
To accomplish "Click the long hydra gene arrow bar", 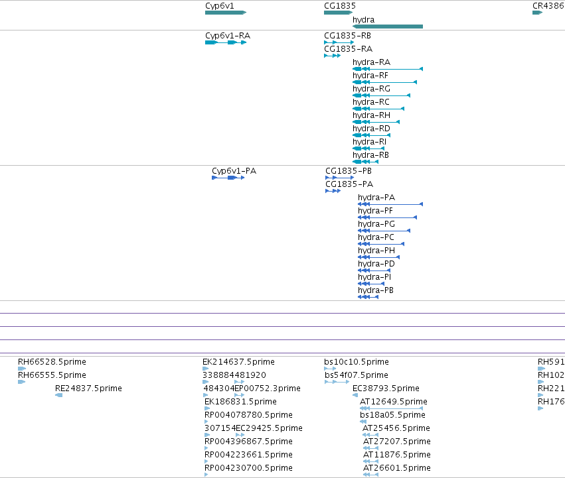I will [388, 27].
